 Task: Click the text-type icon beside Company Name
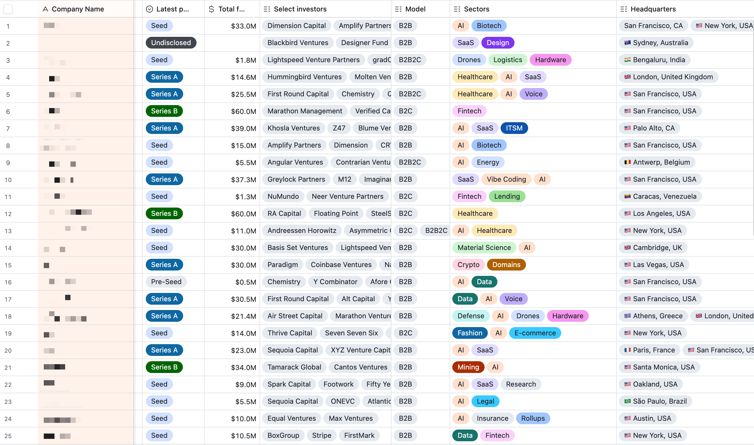(45, 9)
